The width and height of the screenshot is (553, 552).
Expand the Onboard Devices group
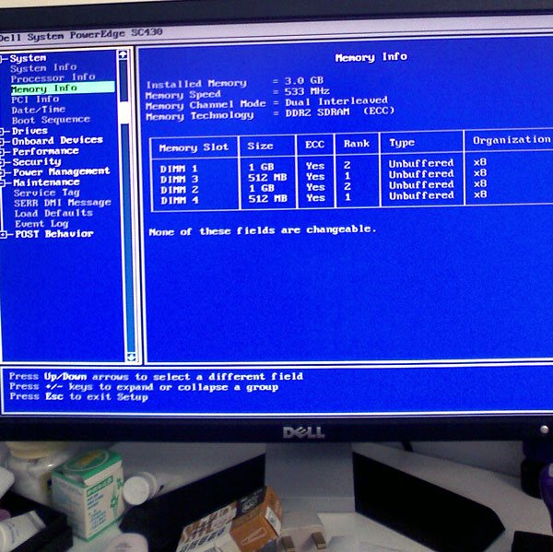pyautogui.click(x=5, y=141)
